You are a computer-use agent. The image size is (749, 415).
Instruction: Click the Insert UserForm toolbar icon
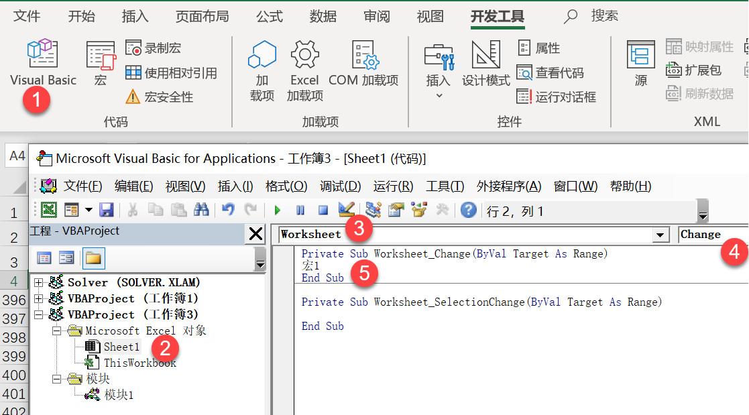(x=72, y=210)
